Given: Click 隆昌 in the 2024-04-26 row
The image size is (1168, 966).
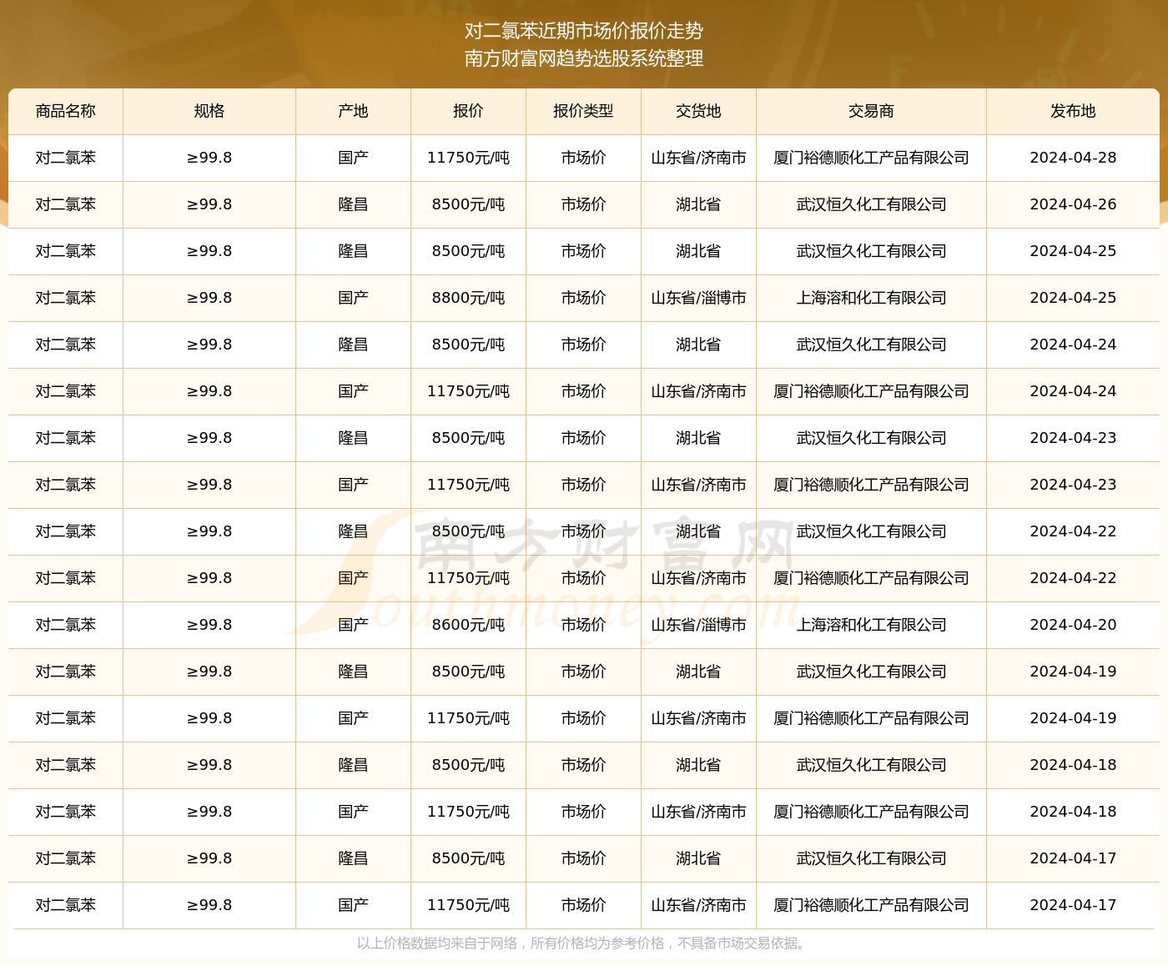Looking at the screenshot, I should [x=353, y=204].
